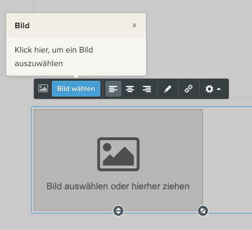
Task: Expand the settings dropdown arrow
Action: pos(219,89)
